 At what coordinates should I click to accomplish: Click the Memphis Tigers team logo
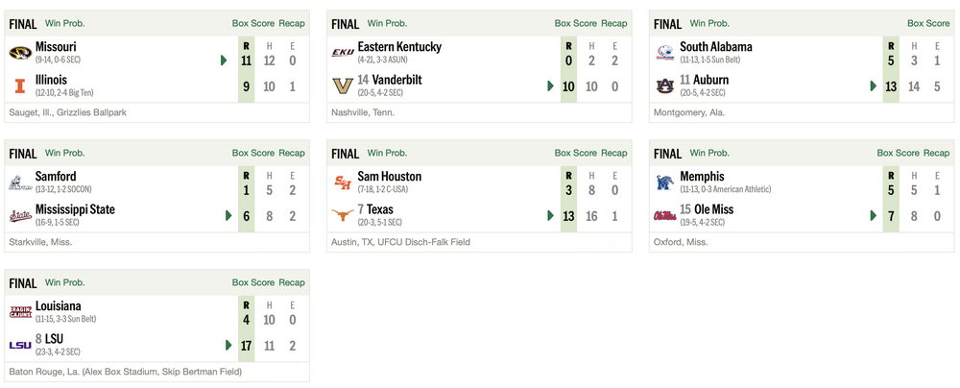[x=664, y=182]
